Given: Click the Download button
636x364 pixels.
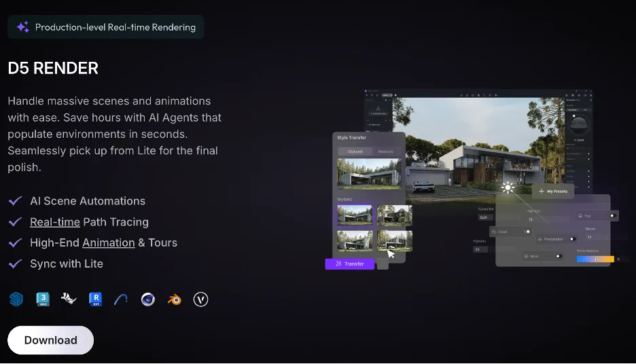Looking at the screenshot, I should click(x=51, y=340).
